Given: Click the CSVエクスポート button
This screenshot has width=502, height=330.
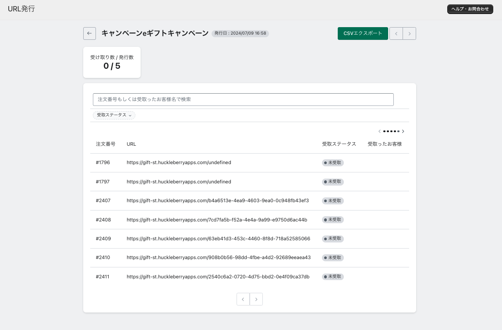Looking at the screenshot, I should pyautogui.click(x=363, y=34).
